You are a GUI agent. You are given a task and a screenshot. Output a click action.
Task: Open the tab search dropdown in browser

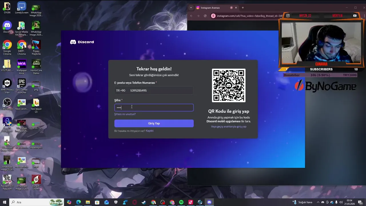[x=191, y=8]
